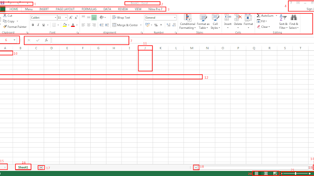314x176 pixels.
Task: Adjust the zoom slider handle
Action: (x=295, y=174)
